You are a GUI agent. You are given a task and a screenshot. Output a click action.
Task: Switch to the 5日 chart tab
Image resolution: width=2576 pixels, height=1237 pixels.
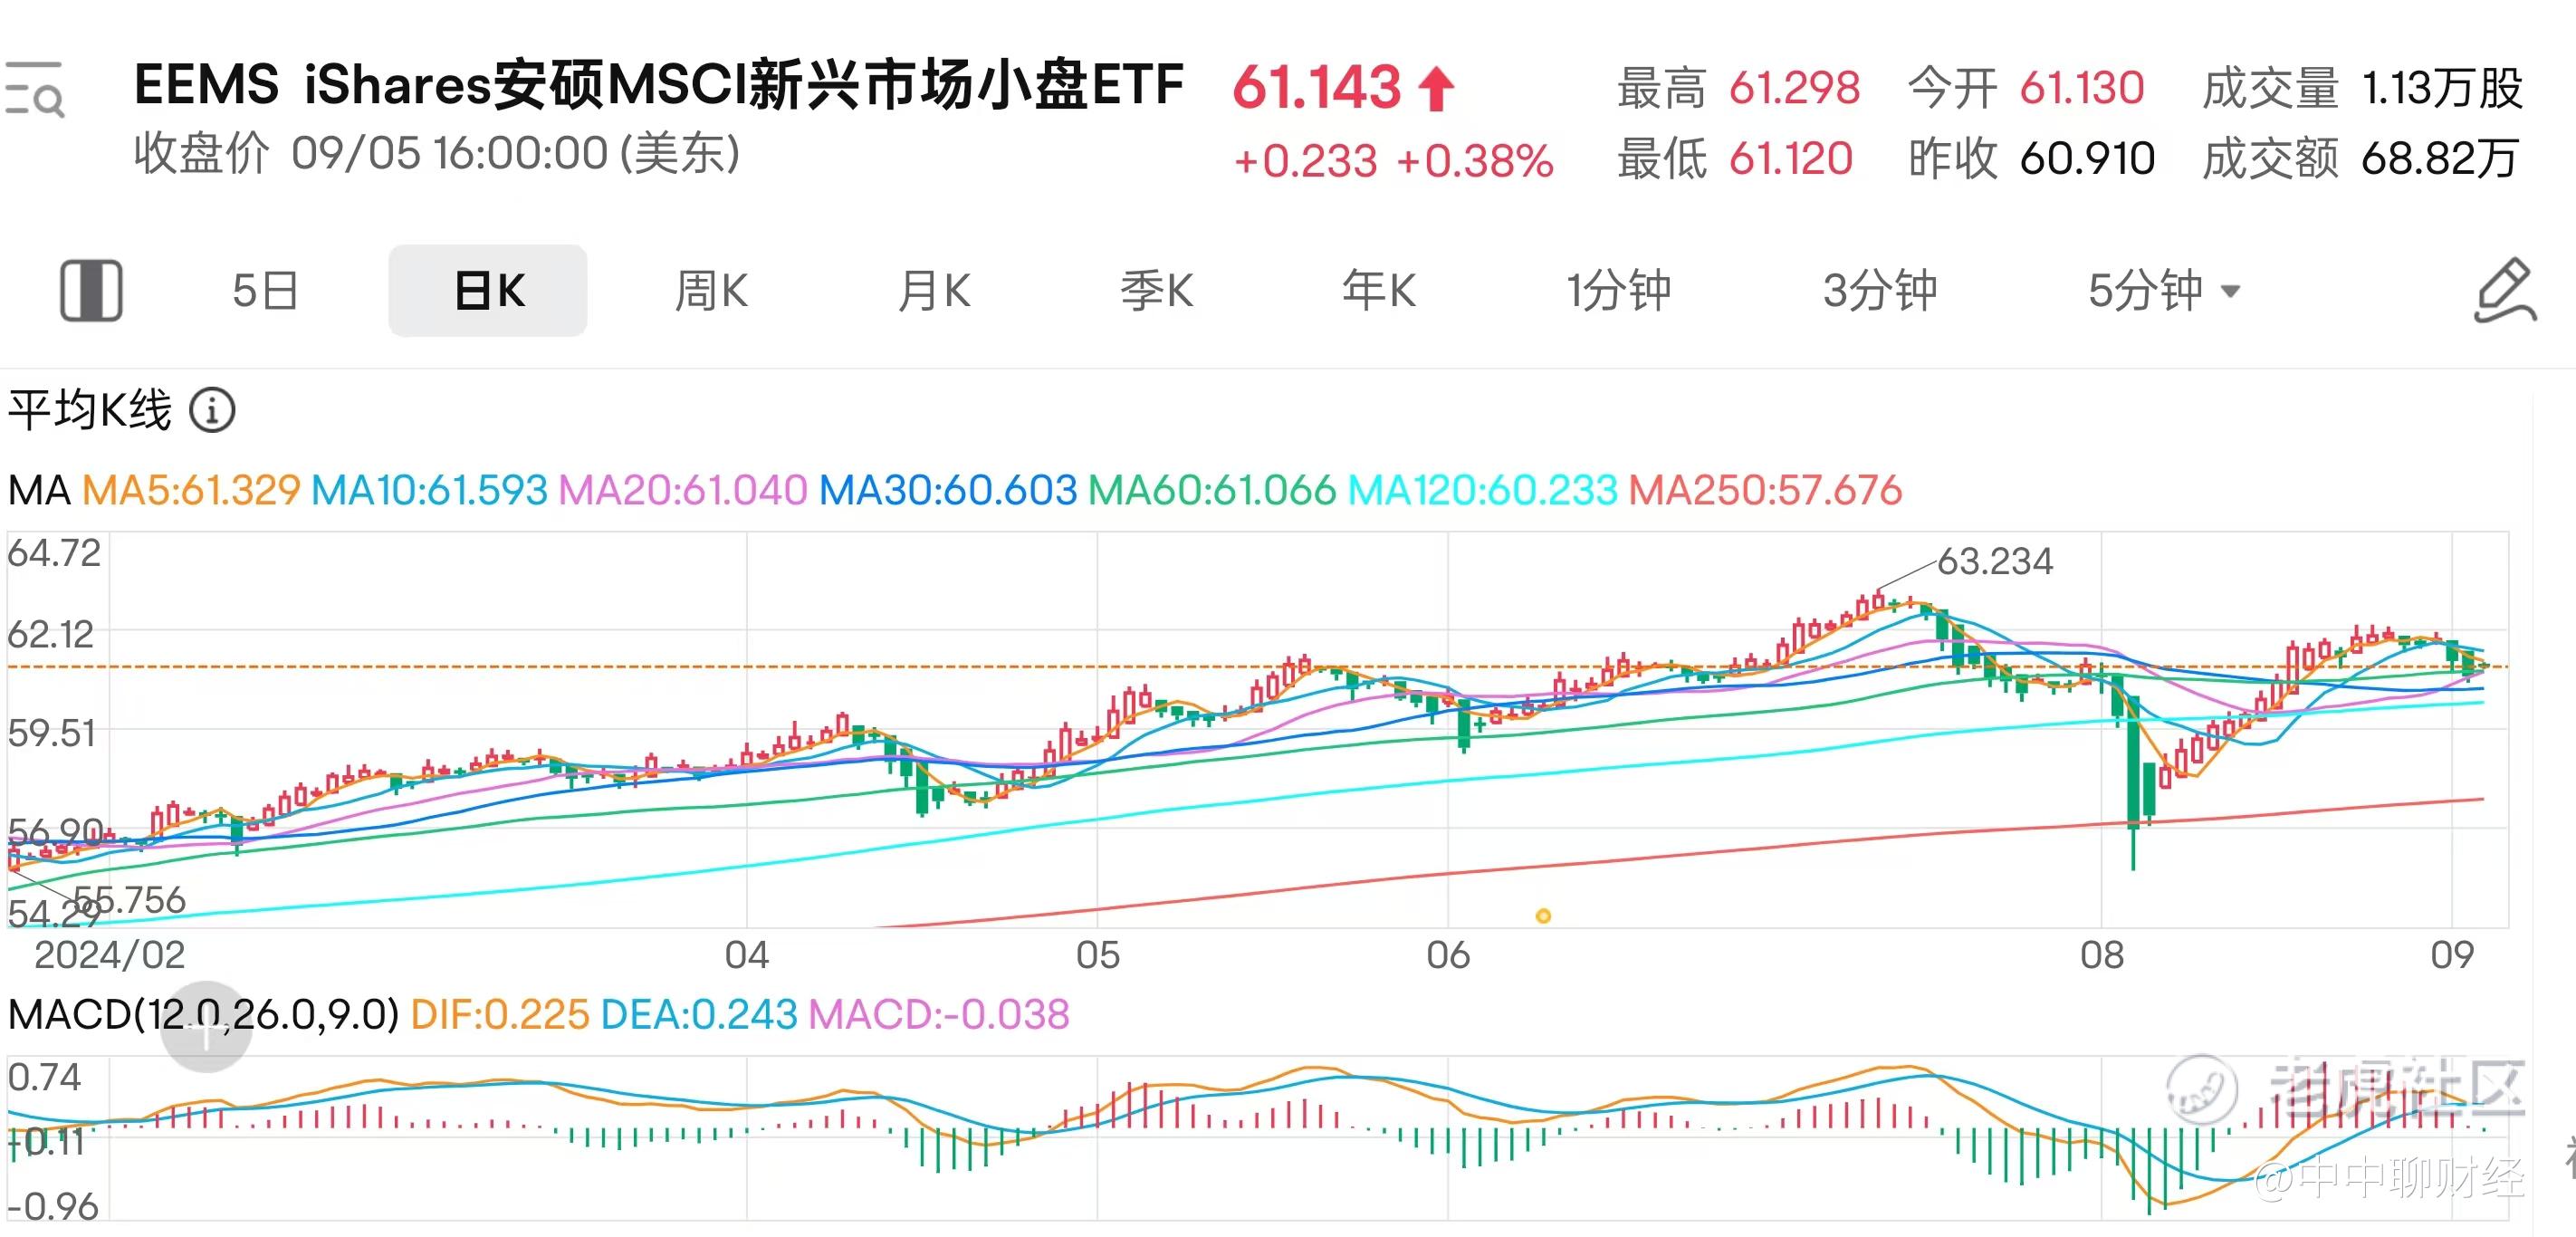pos(265,291)
